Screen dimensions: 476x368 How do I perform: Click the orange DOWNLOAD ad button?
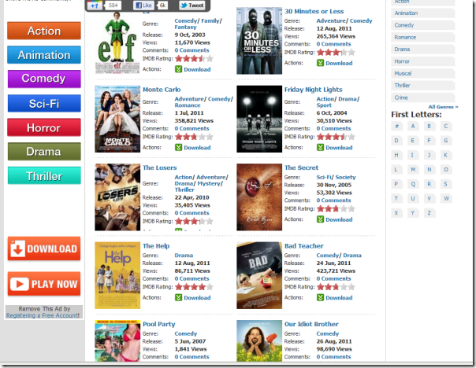[x=44, y=248]
